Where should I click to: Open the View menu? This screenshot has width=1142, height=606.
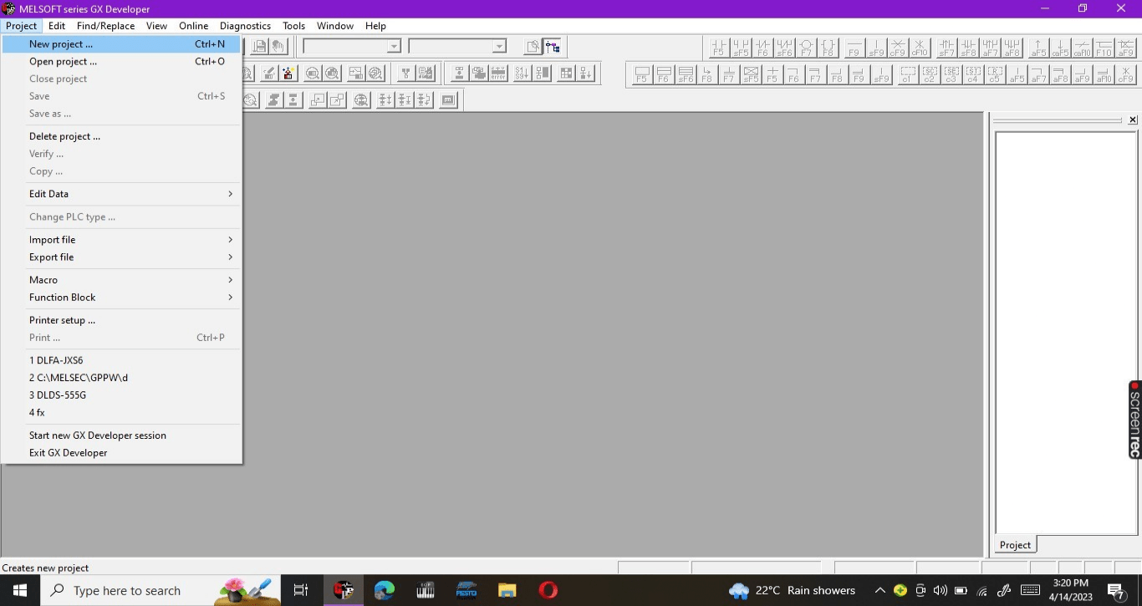[156, 26]
